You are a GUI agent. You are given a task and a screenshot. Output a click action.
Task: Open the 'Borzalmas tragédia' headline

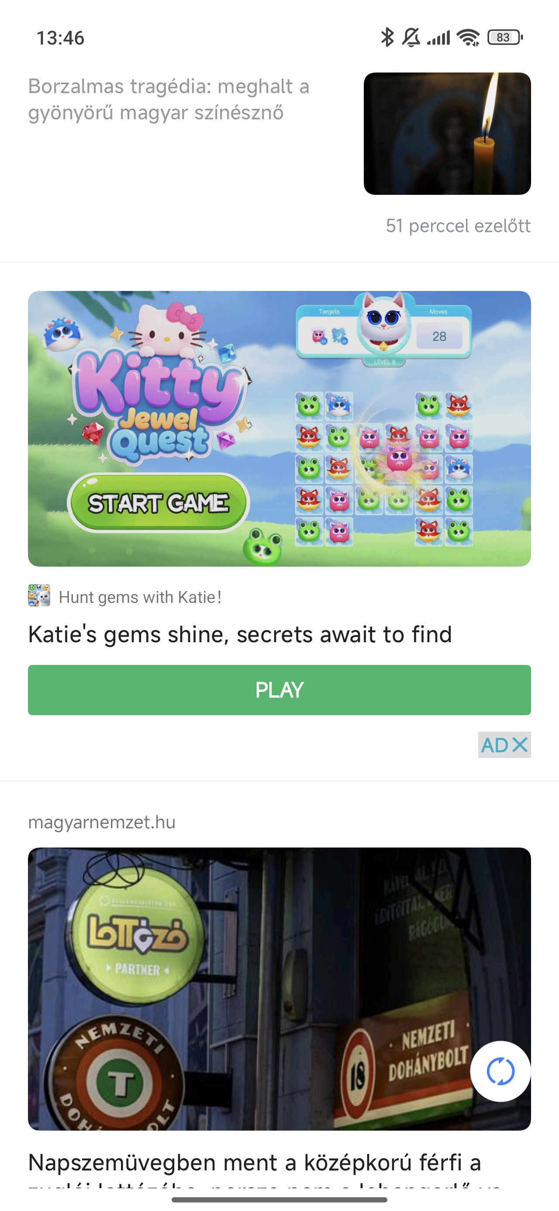click(169, 100)
